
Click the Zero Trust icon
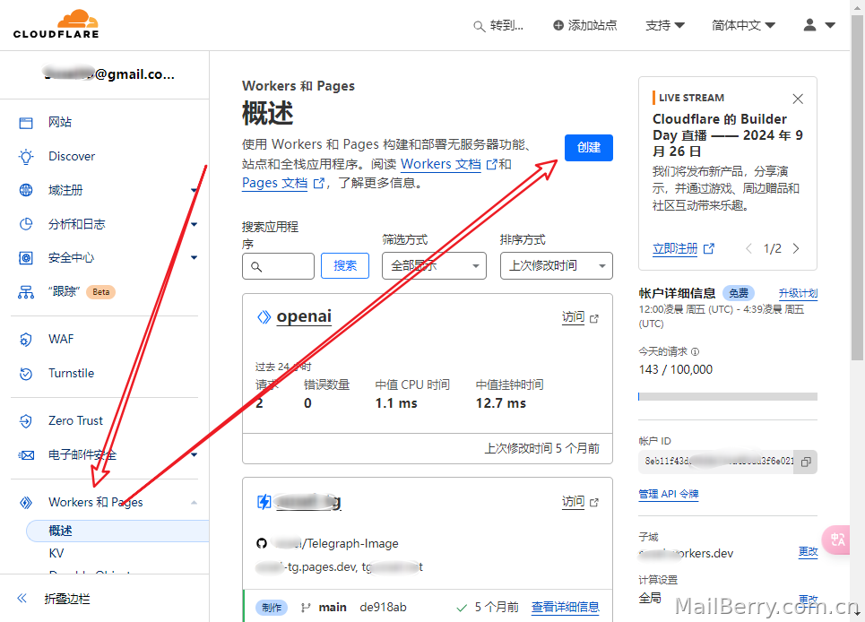26,420
